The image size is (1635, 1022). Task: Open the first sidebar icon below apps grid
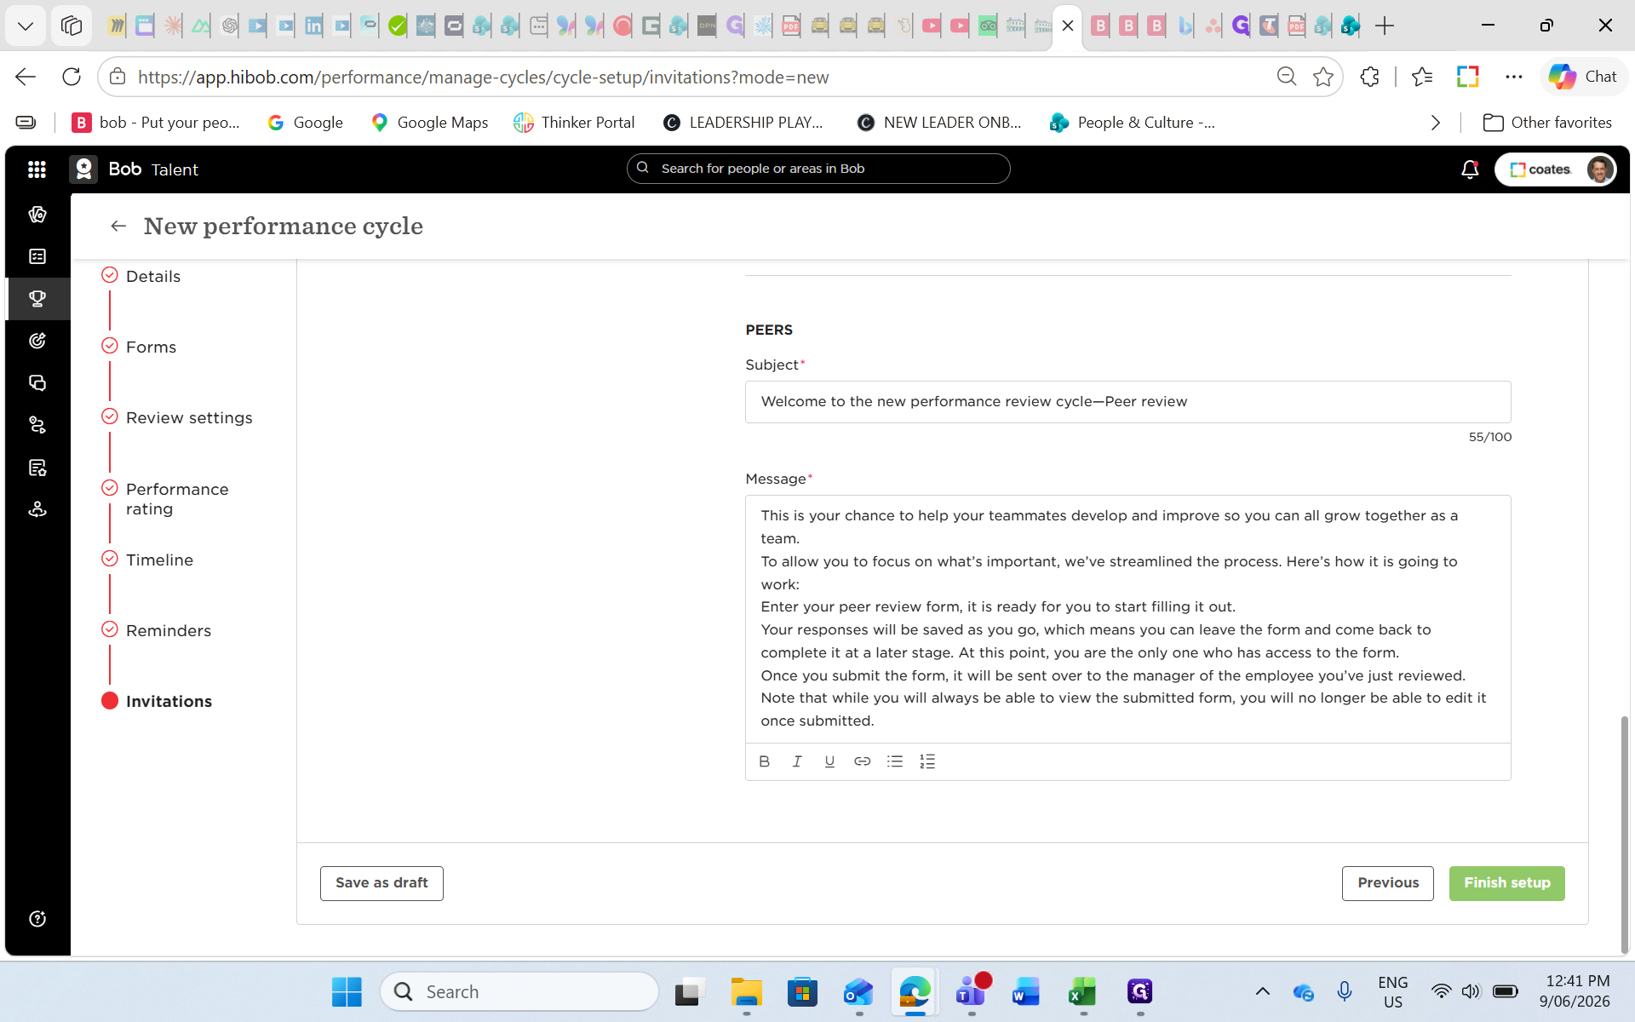[x=37, y=215]
